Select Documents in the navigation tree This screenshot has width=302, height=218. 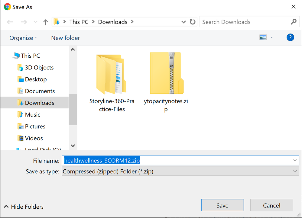(x=40, y=91)
